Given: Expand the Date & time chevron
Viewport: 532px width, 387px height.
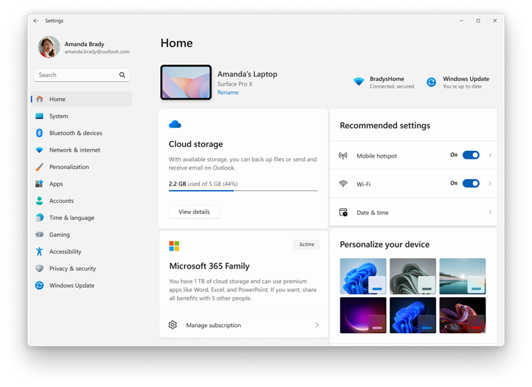Looking at the screenshot, I should (490, 212).
